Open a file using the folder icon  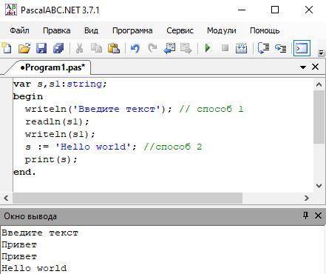(x=24, y=48)
